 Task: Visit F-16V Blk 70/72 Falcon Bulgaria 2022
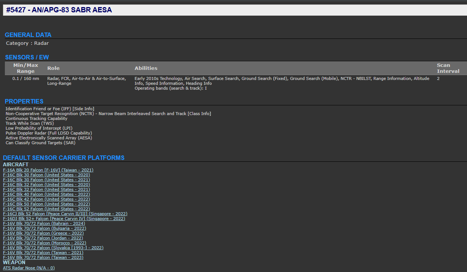pos(45,228)
